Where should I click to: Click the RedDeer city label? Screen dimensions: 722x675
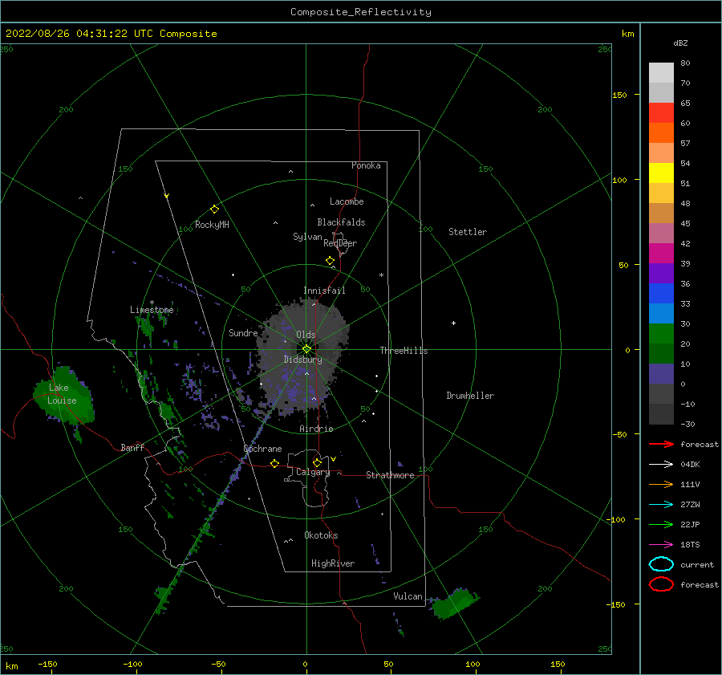[x=340, y=243]
